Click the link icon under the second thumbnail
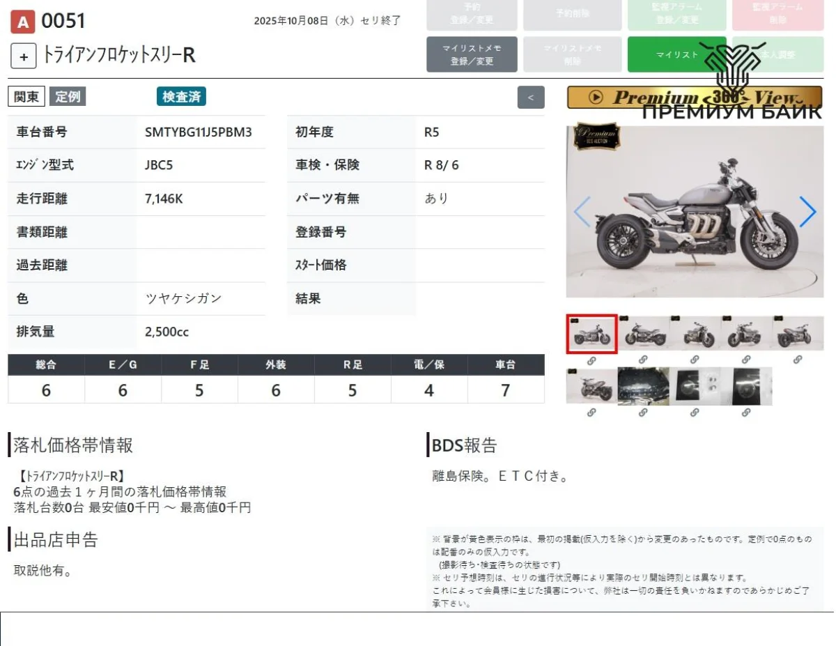The width and height of the screenshot is (836, 646). [x=643, y=360]
